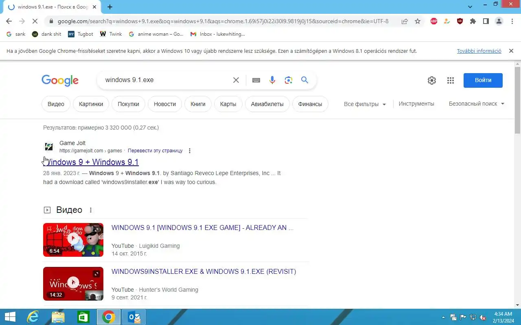The width and height of the screenshot is (521, 325).
Task: Click Перевести эту страницу link
Action: pos(155,151)
